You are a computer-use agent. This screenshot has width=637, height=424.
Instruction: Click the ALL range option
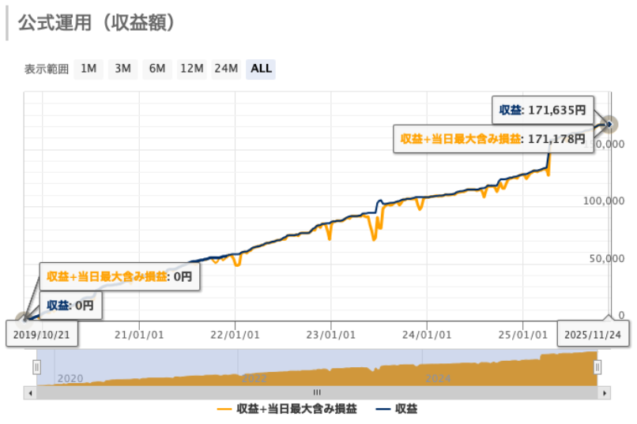click(x=261, y=69)
